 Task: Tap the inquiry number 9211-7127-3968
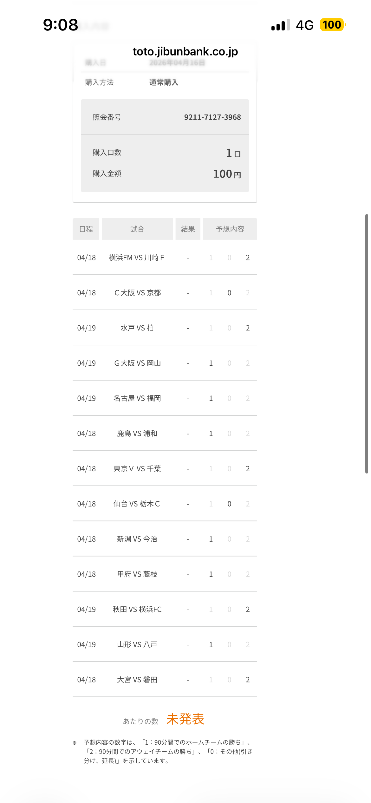point(212,117)
